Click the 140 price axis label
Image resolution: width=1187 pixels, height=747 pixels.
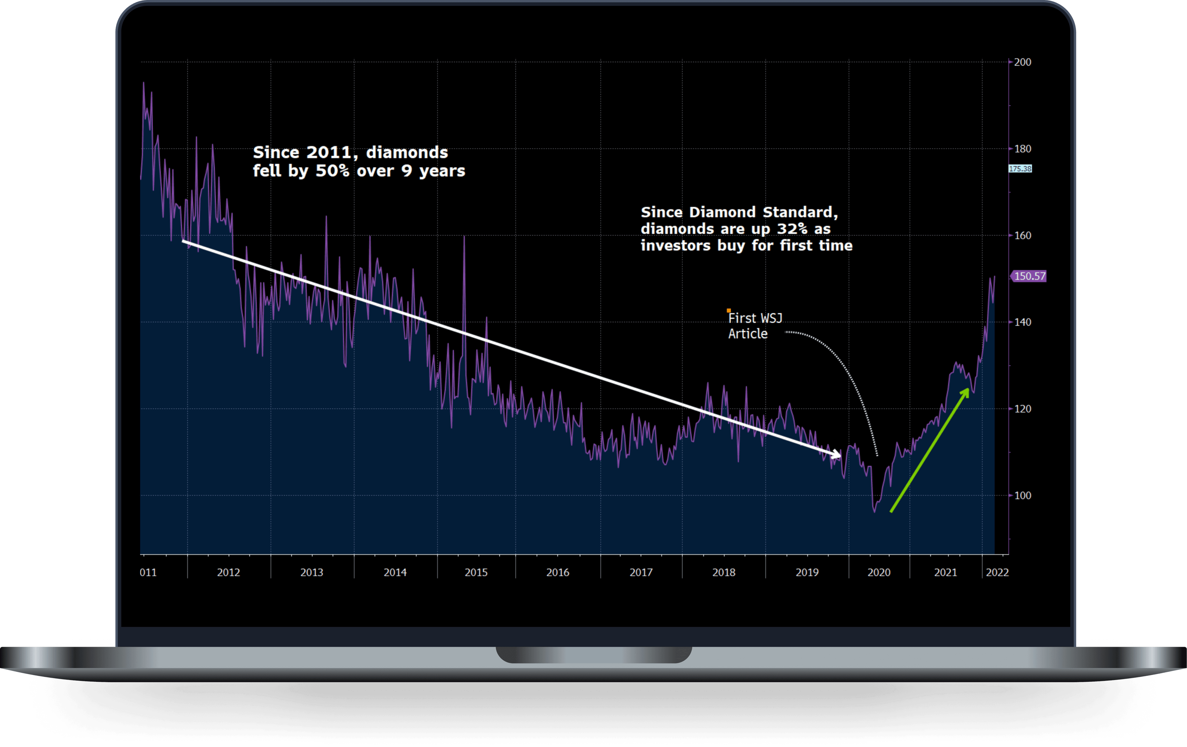1022,322
